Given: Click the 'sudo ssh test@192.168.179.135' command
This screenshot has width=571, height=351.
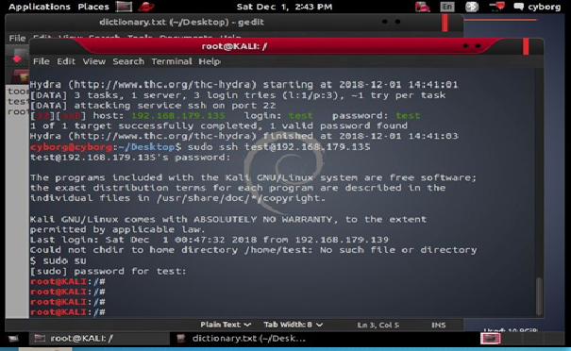Looking at the screenshot, I should pyautogui.click(x=279, y=147).
